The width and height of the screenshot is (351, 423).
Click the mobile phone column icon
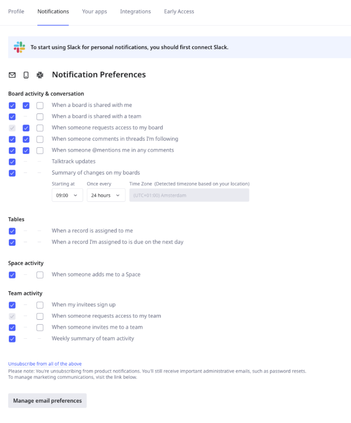coord(26,75)
